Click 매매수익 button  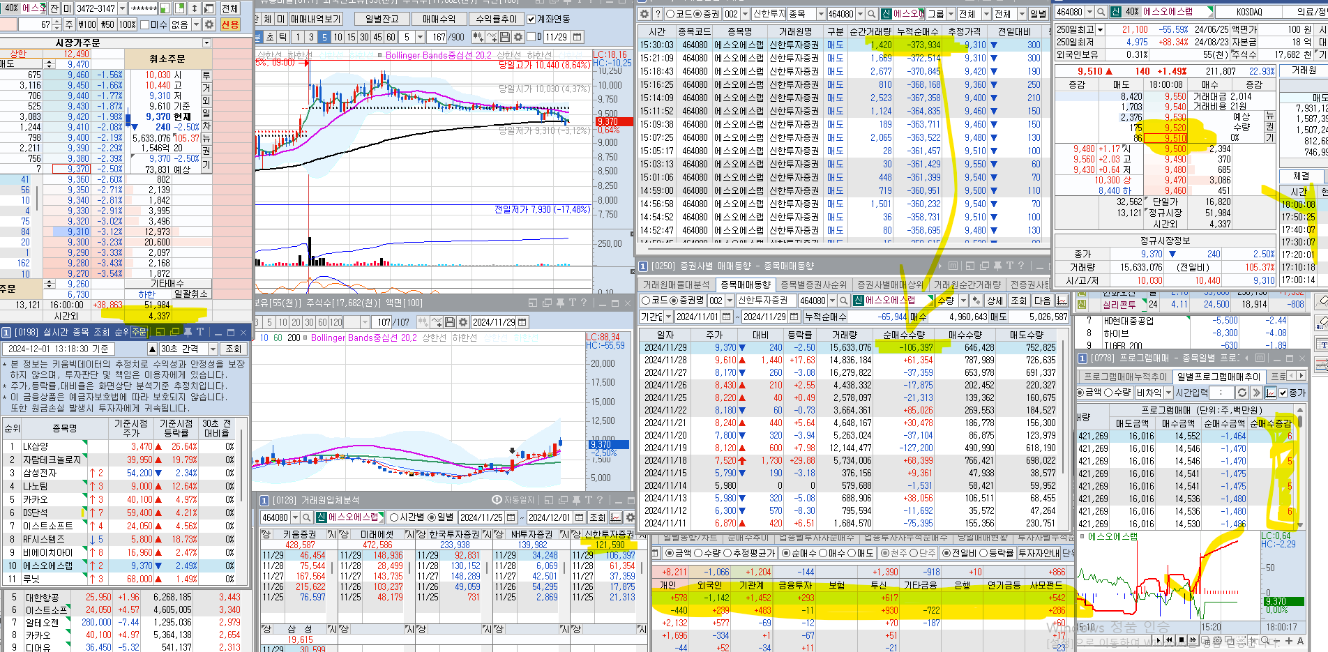pos(438,19)
